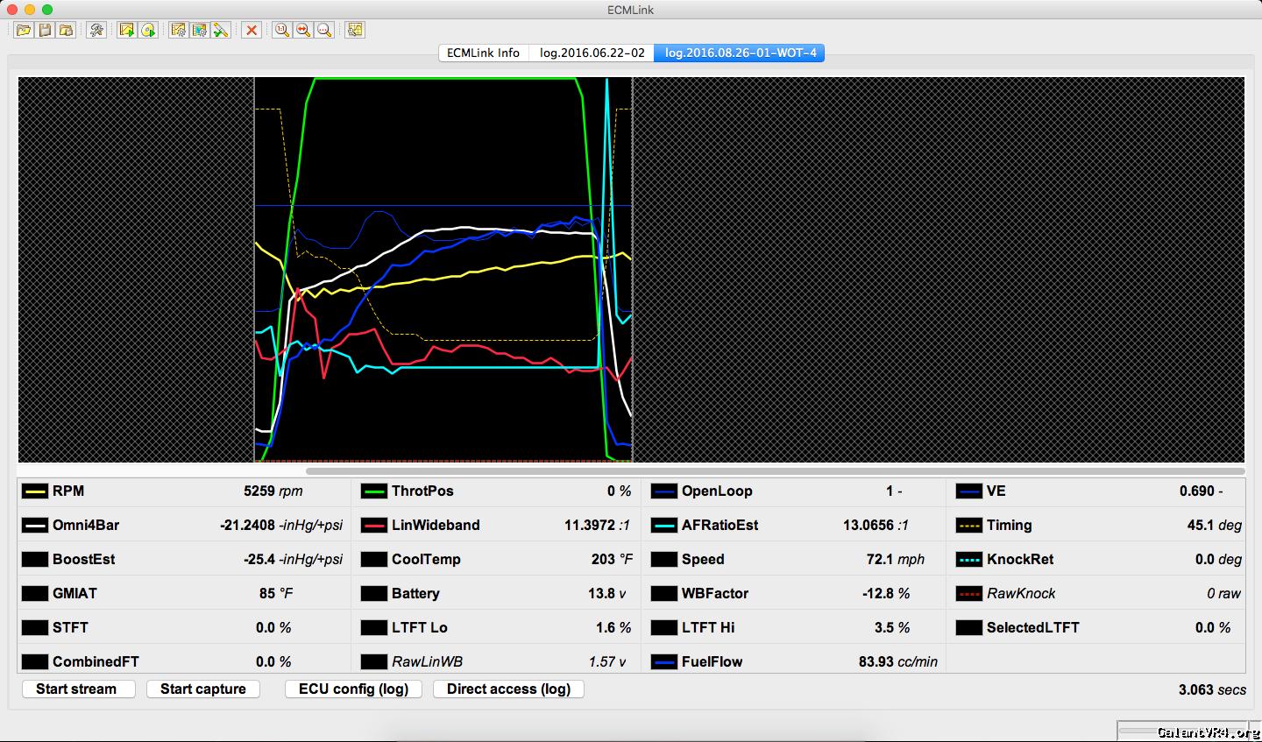Image resolution: width=1262 pixels, height=742 pixels.
Task: Click the ThrotPos green color swatch
Action: [x=374, y=491]
